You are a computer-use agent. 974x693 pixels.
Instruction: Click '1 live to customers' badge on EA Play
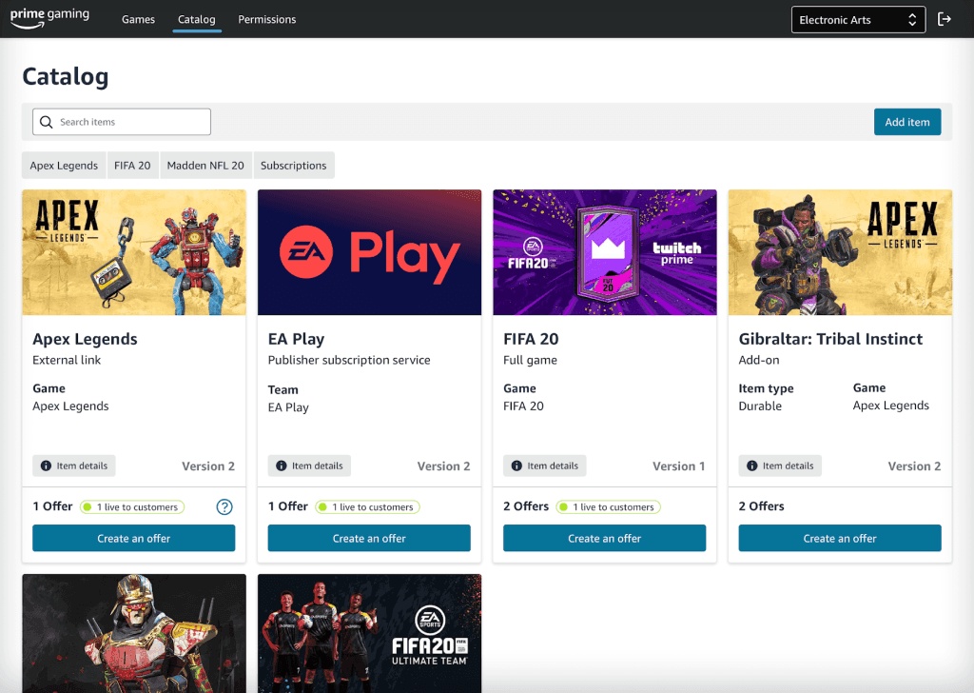click(368, 507)
